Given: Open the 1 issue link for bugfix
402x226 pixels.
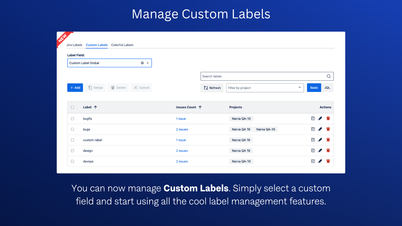Looking at the screenshot, I should [181, 119].
